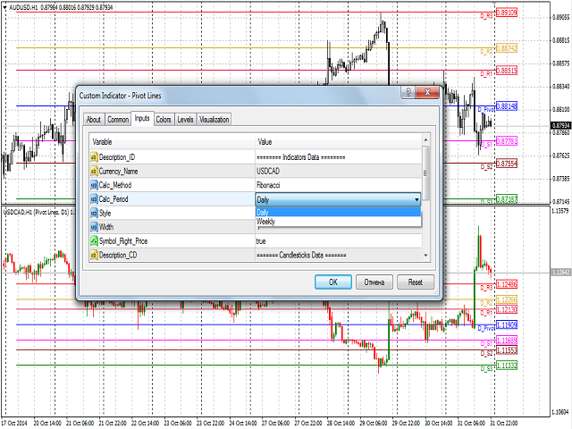
Task: Click the Variable column header
Action: 172,141
